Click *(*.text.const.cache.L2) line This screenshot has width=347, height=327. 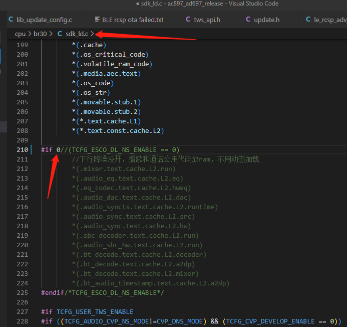[x=118, y=131]
